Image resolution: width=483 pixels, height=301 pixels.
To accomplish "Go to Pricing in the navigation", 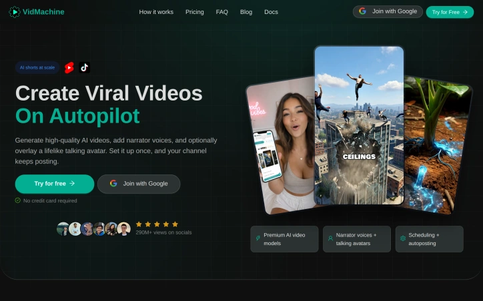I will (x=195, y=12).
